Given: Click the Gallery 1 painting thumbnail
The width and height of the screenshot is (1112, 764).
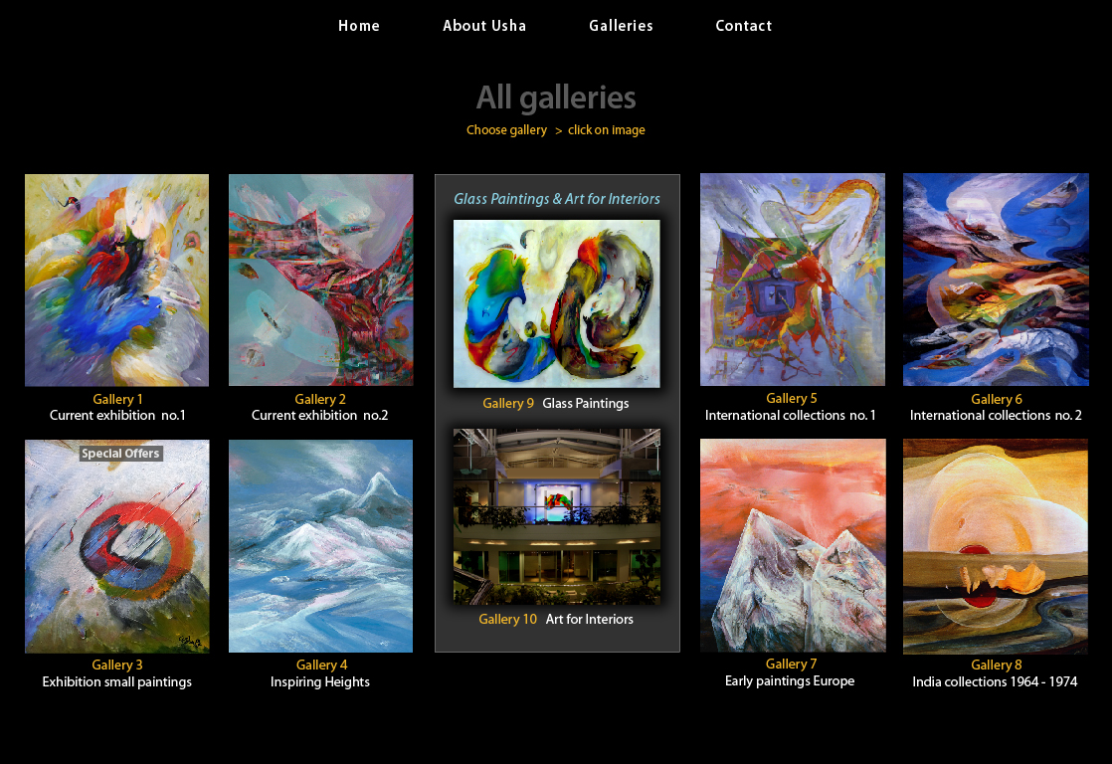Looking at the screenshot, I should 117,281.
